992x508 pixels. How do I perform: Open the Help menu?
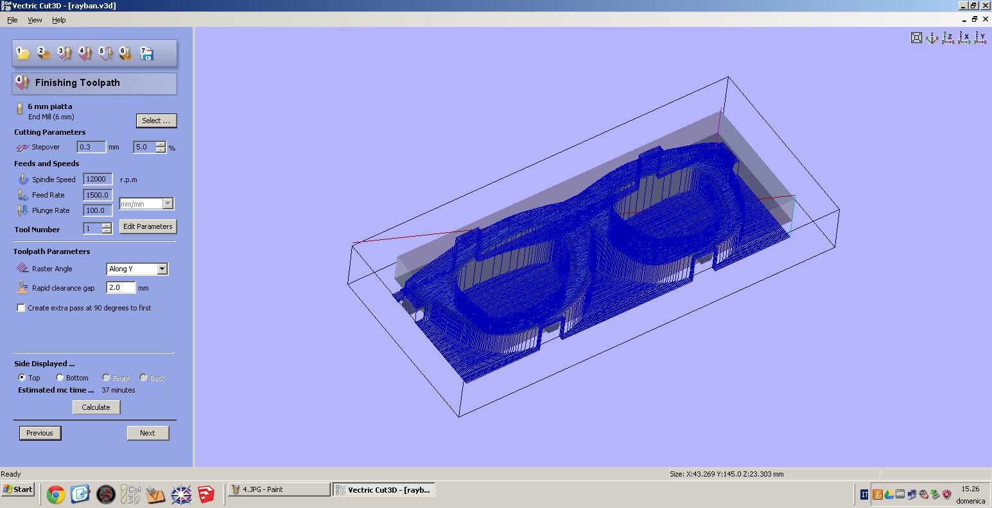pos(59,20)
